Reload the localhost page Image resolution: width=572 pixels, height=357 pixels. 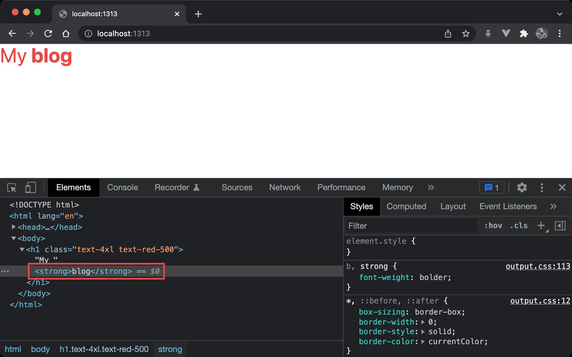[48, 34]
